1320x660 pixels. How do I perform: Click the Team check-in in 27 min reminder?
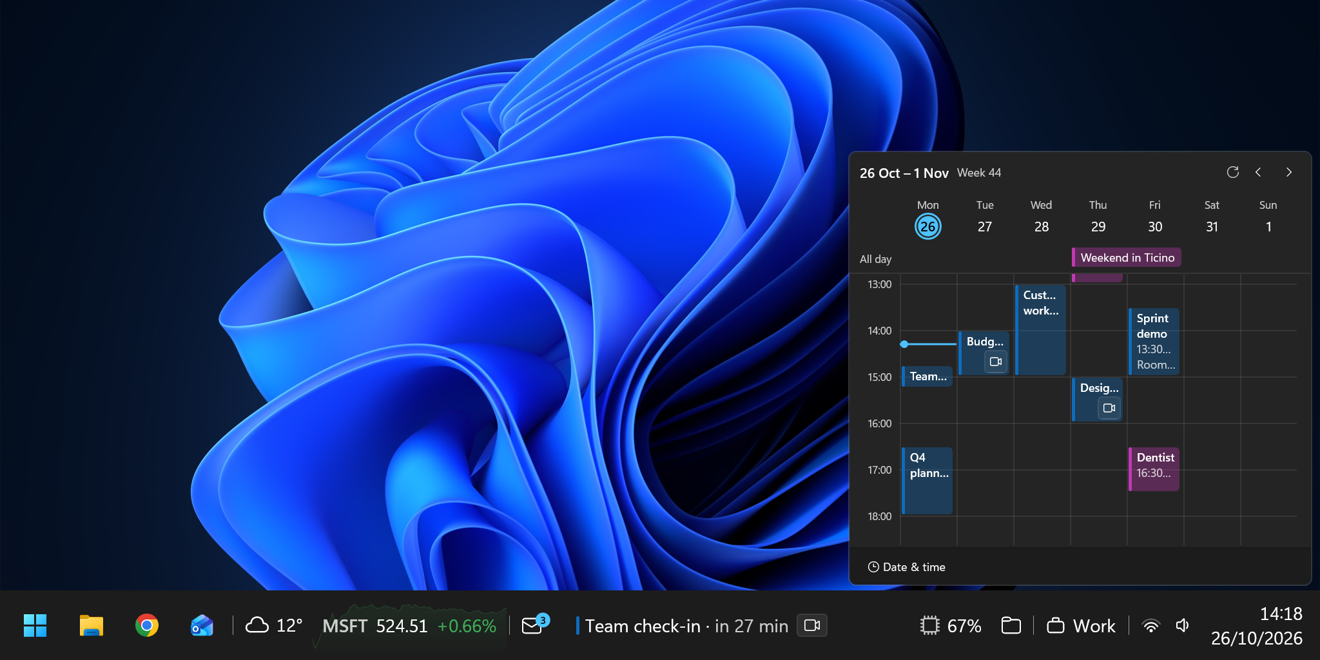click(x=686, y=626)
